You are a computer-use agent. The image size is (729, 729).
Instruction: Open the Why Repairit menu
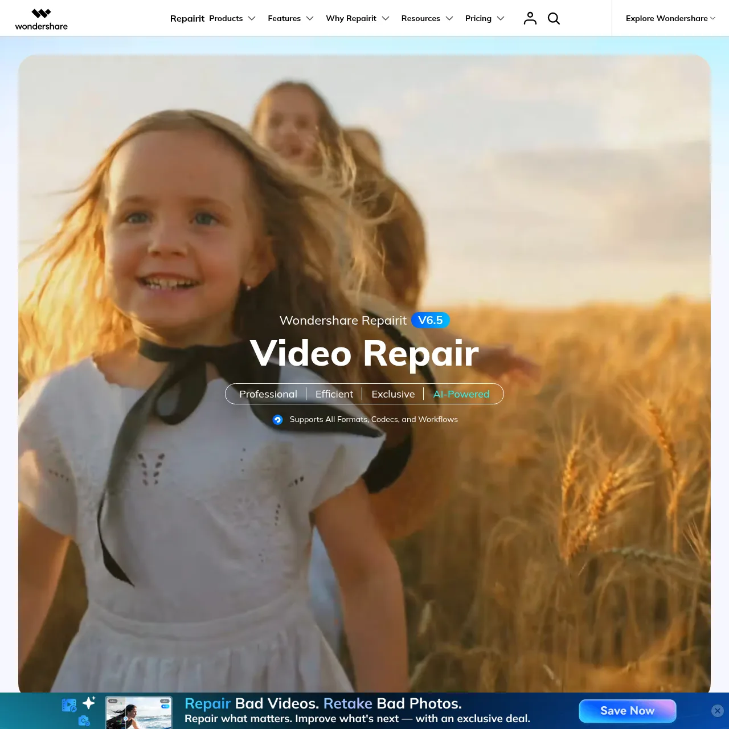click(x=351, y=18)
